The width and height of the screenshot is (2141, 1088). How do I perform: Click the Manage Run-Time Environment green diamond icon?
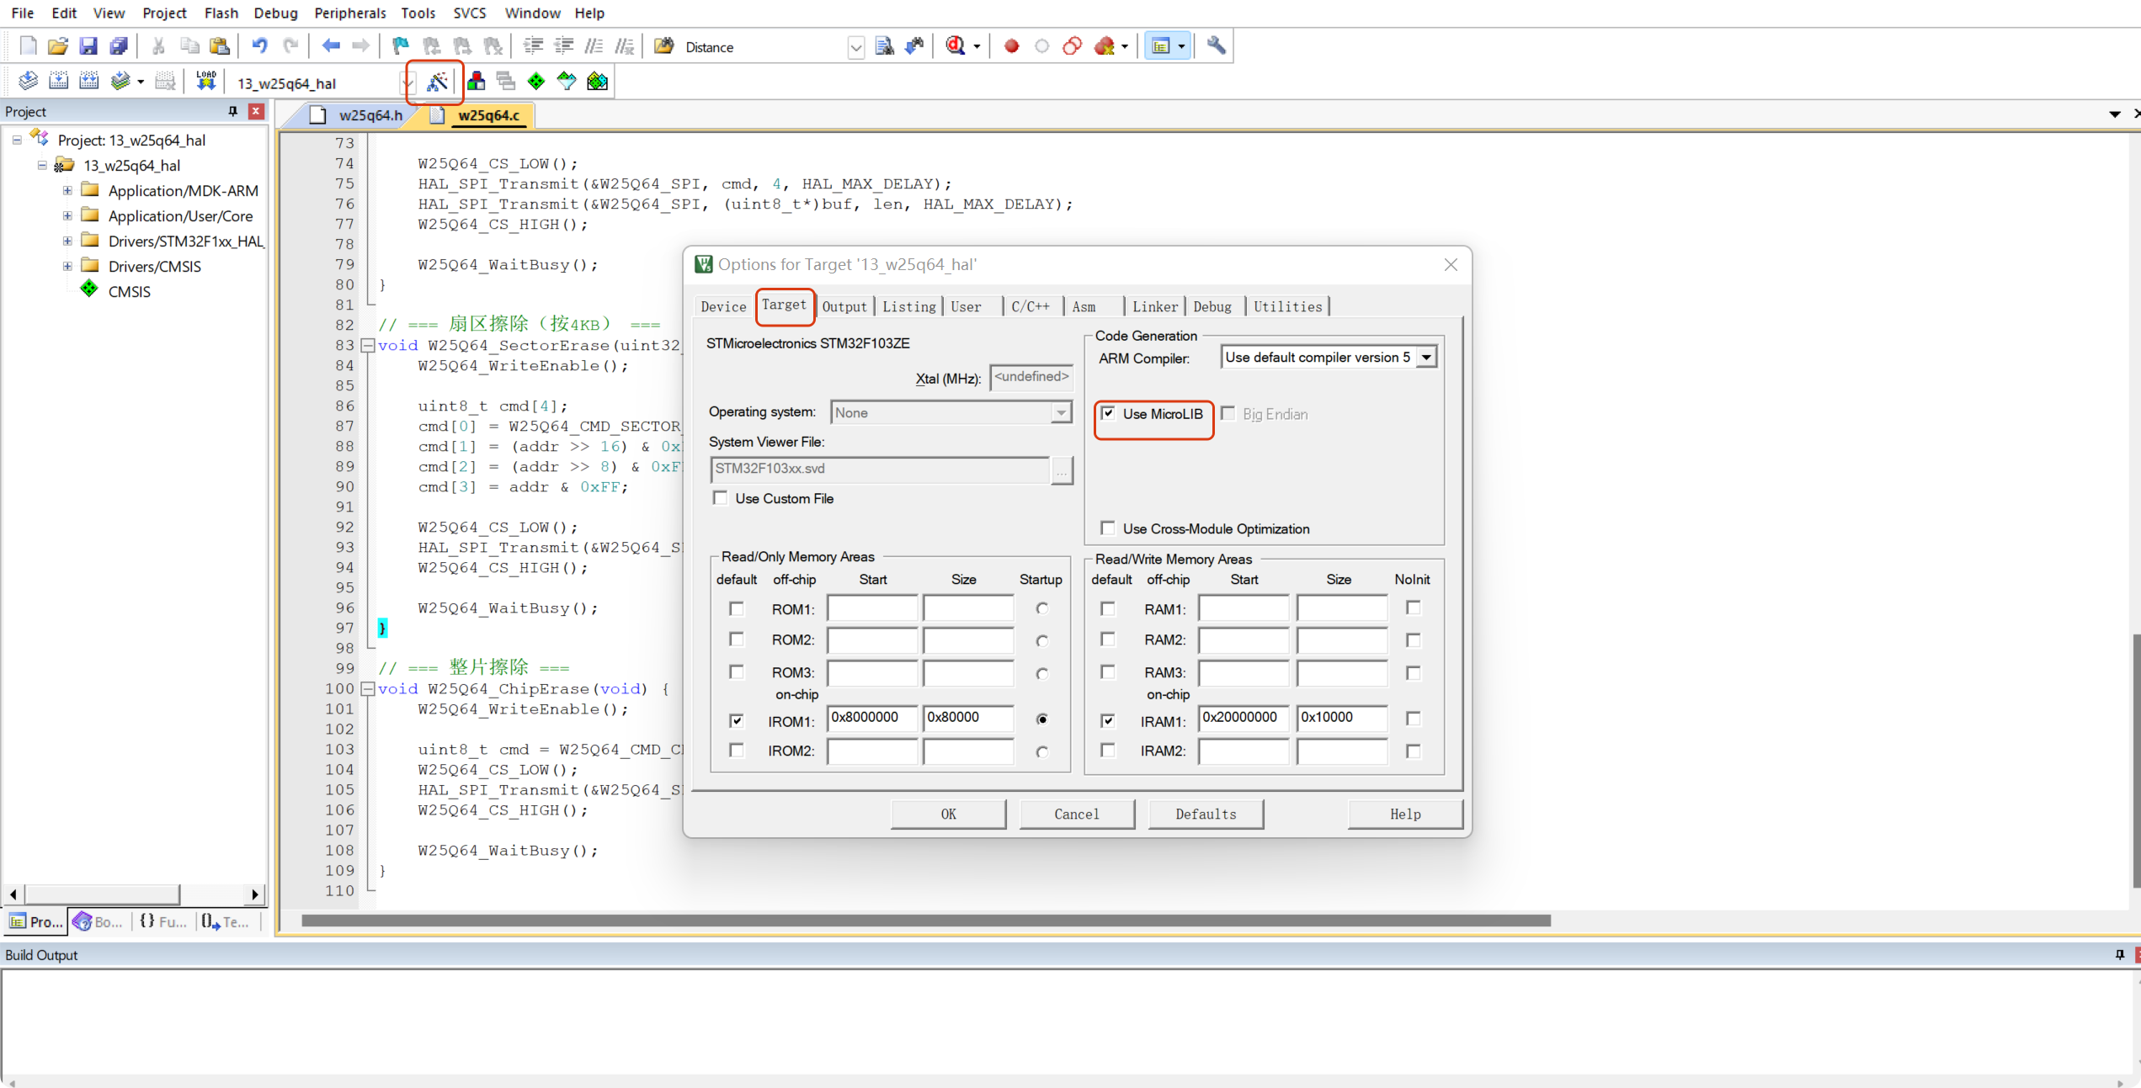tap(536, 82)
